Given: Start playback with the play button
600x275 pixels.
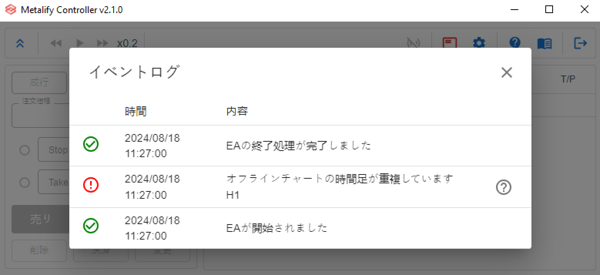Looking at the screenshot, I should click(80, 44).
